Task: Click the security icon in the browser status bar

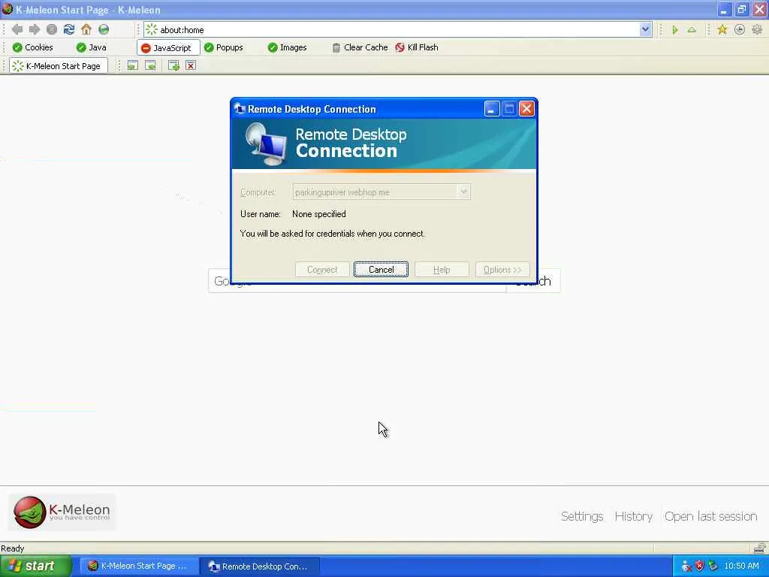Action: point(759,548)
